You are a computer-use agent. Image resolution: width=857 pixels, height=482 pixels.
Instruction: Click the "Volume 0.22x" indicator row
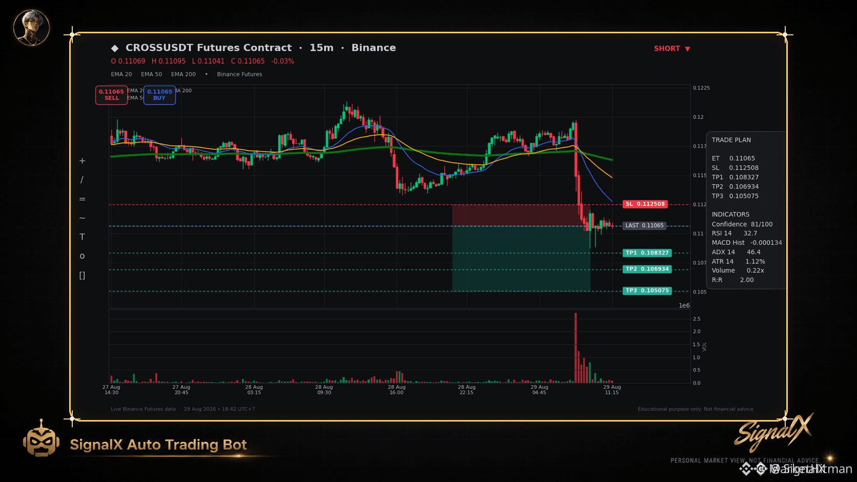click(x=738, y=270)
